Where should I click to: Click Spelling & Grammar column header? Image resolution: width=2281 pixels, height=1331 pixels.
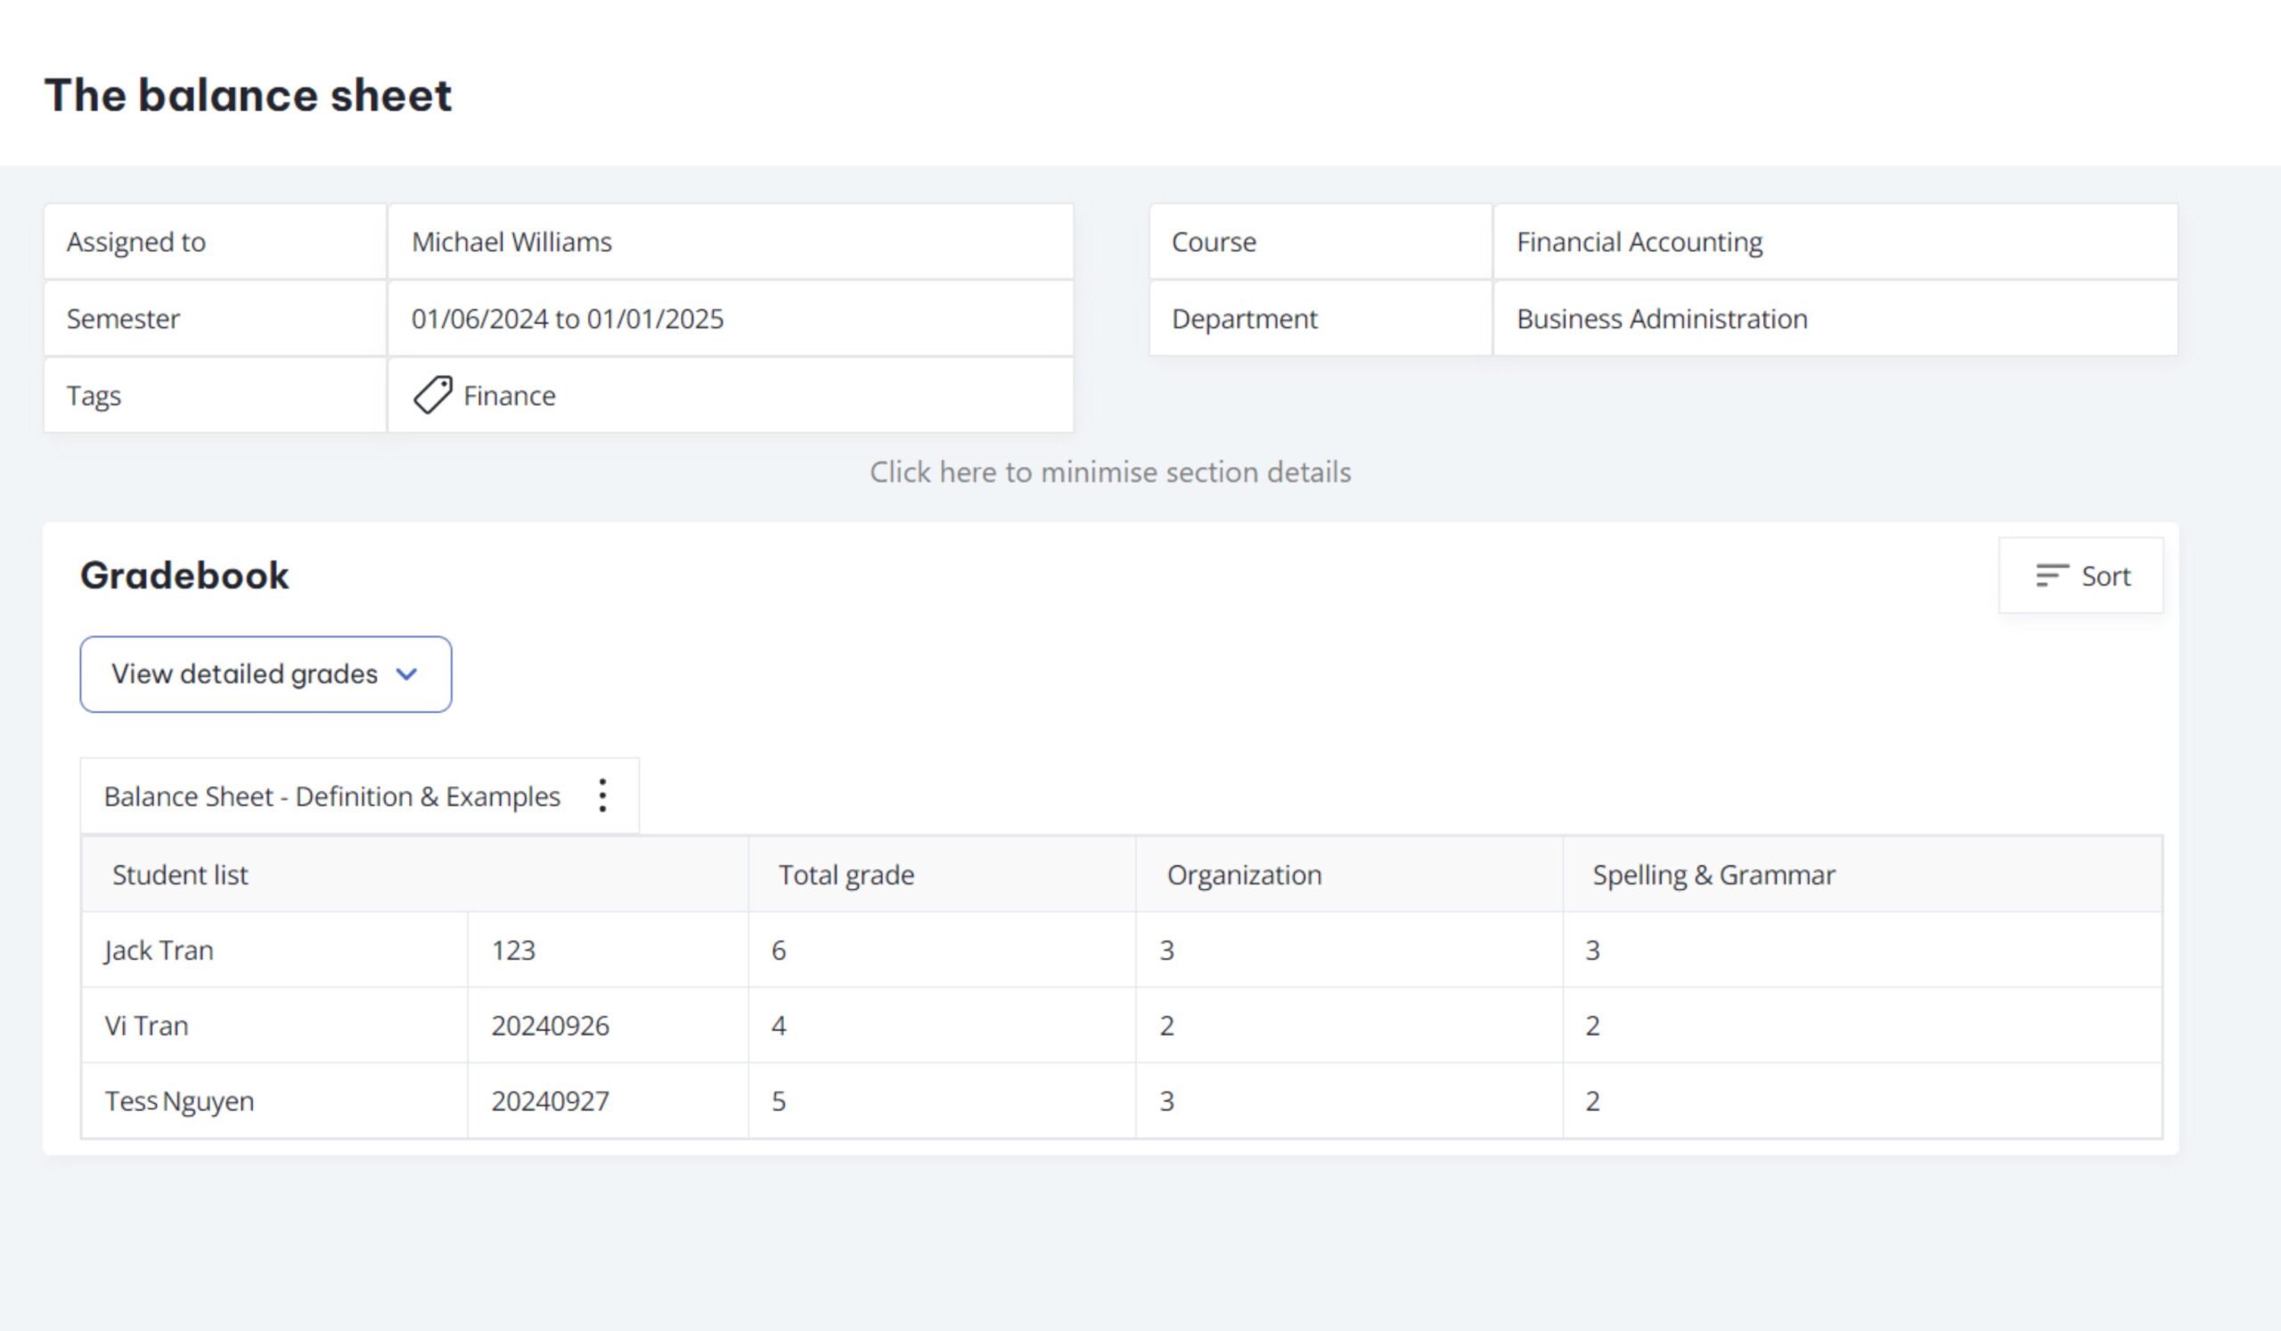(1713, 875)
